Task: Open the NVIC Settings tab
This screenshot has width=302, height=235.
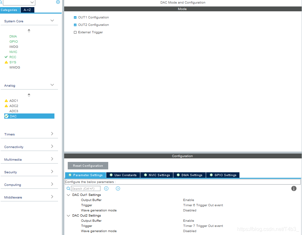Action: pyautogui.click(x=157, y=175)
